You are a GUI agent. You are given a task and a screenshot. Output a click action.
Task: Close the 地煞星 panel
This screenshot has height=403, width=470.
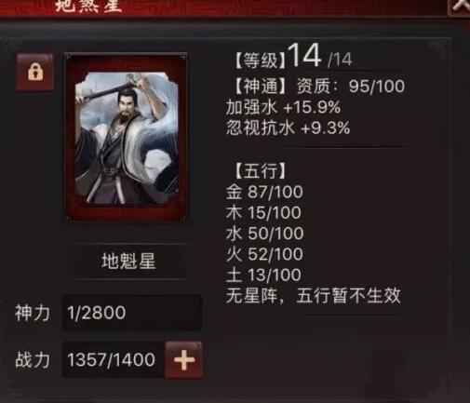pos(461,7)
